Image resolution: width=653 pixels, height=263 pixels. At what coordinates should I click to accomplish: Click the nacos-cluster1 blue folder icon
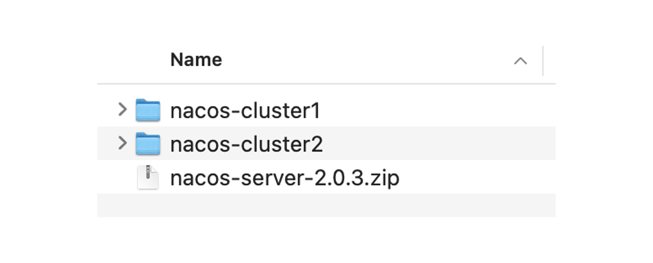(148, 110)
